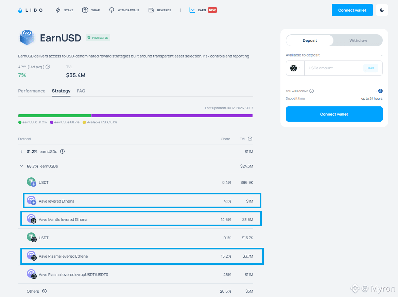
Task: Click the Lido logo
Action: tap(31, 10)
